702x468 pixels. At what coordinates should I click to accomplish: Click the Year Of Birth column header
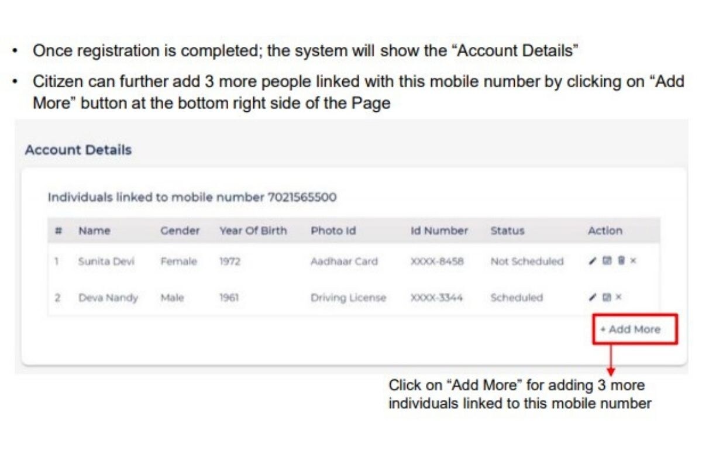point(253,230)
